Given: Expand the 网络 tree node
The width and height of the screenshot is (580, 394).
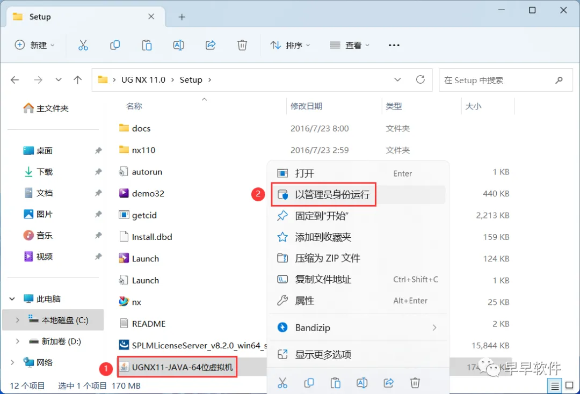Looking at the screenshot, I should click(x=12, y=362).
